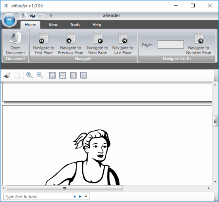
Task: Maximize the aReader window
Action: click(x=193, y=6)
